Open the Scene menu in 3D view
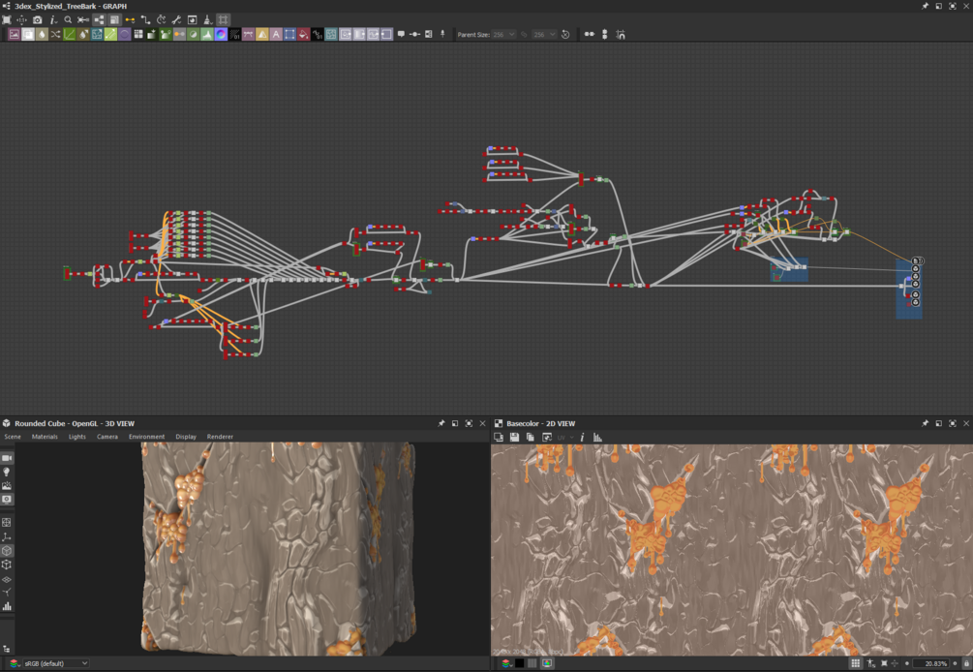973x672 pixels. tap(13, 437)
